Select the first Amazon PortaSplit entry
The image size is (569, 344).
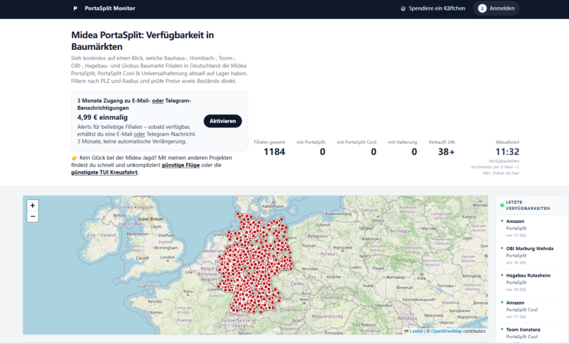click(531, 228)
